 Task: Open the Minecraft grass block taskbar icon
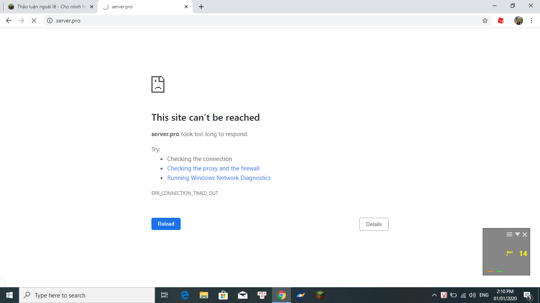pyautogui.click(x=320, y=295)
